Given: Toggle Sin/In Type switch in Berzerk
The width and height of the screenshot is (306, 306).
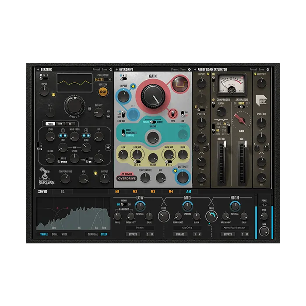Looking at the screenshot, I should pyautogui.click(x=87, y=160).
